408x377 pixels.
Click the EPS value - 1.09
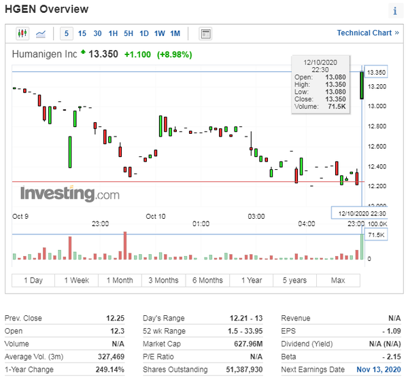pyautogui.click(x=392, y=331)
